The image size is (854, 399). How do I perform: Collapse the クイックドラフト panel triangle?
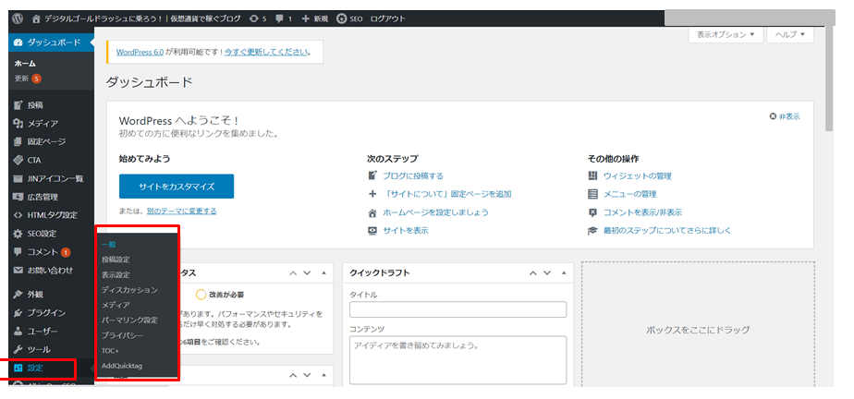click(x=564, y=272)
